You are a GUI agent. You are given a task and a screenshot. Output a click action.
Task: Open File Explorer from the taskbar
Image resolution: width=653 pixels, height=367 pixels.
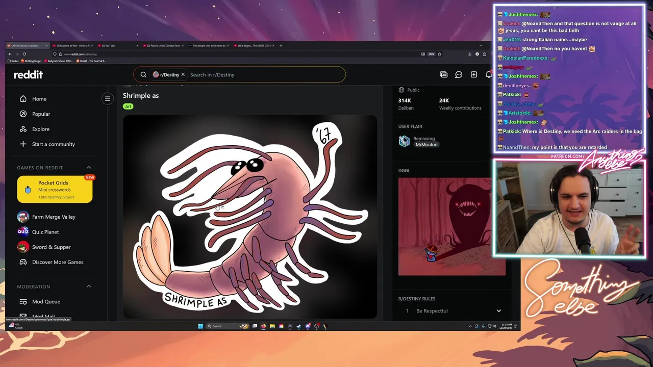point(272,326)
